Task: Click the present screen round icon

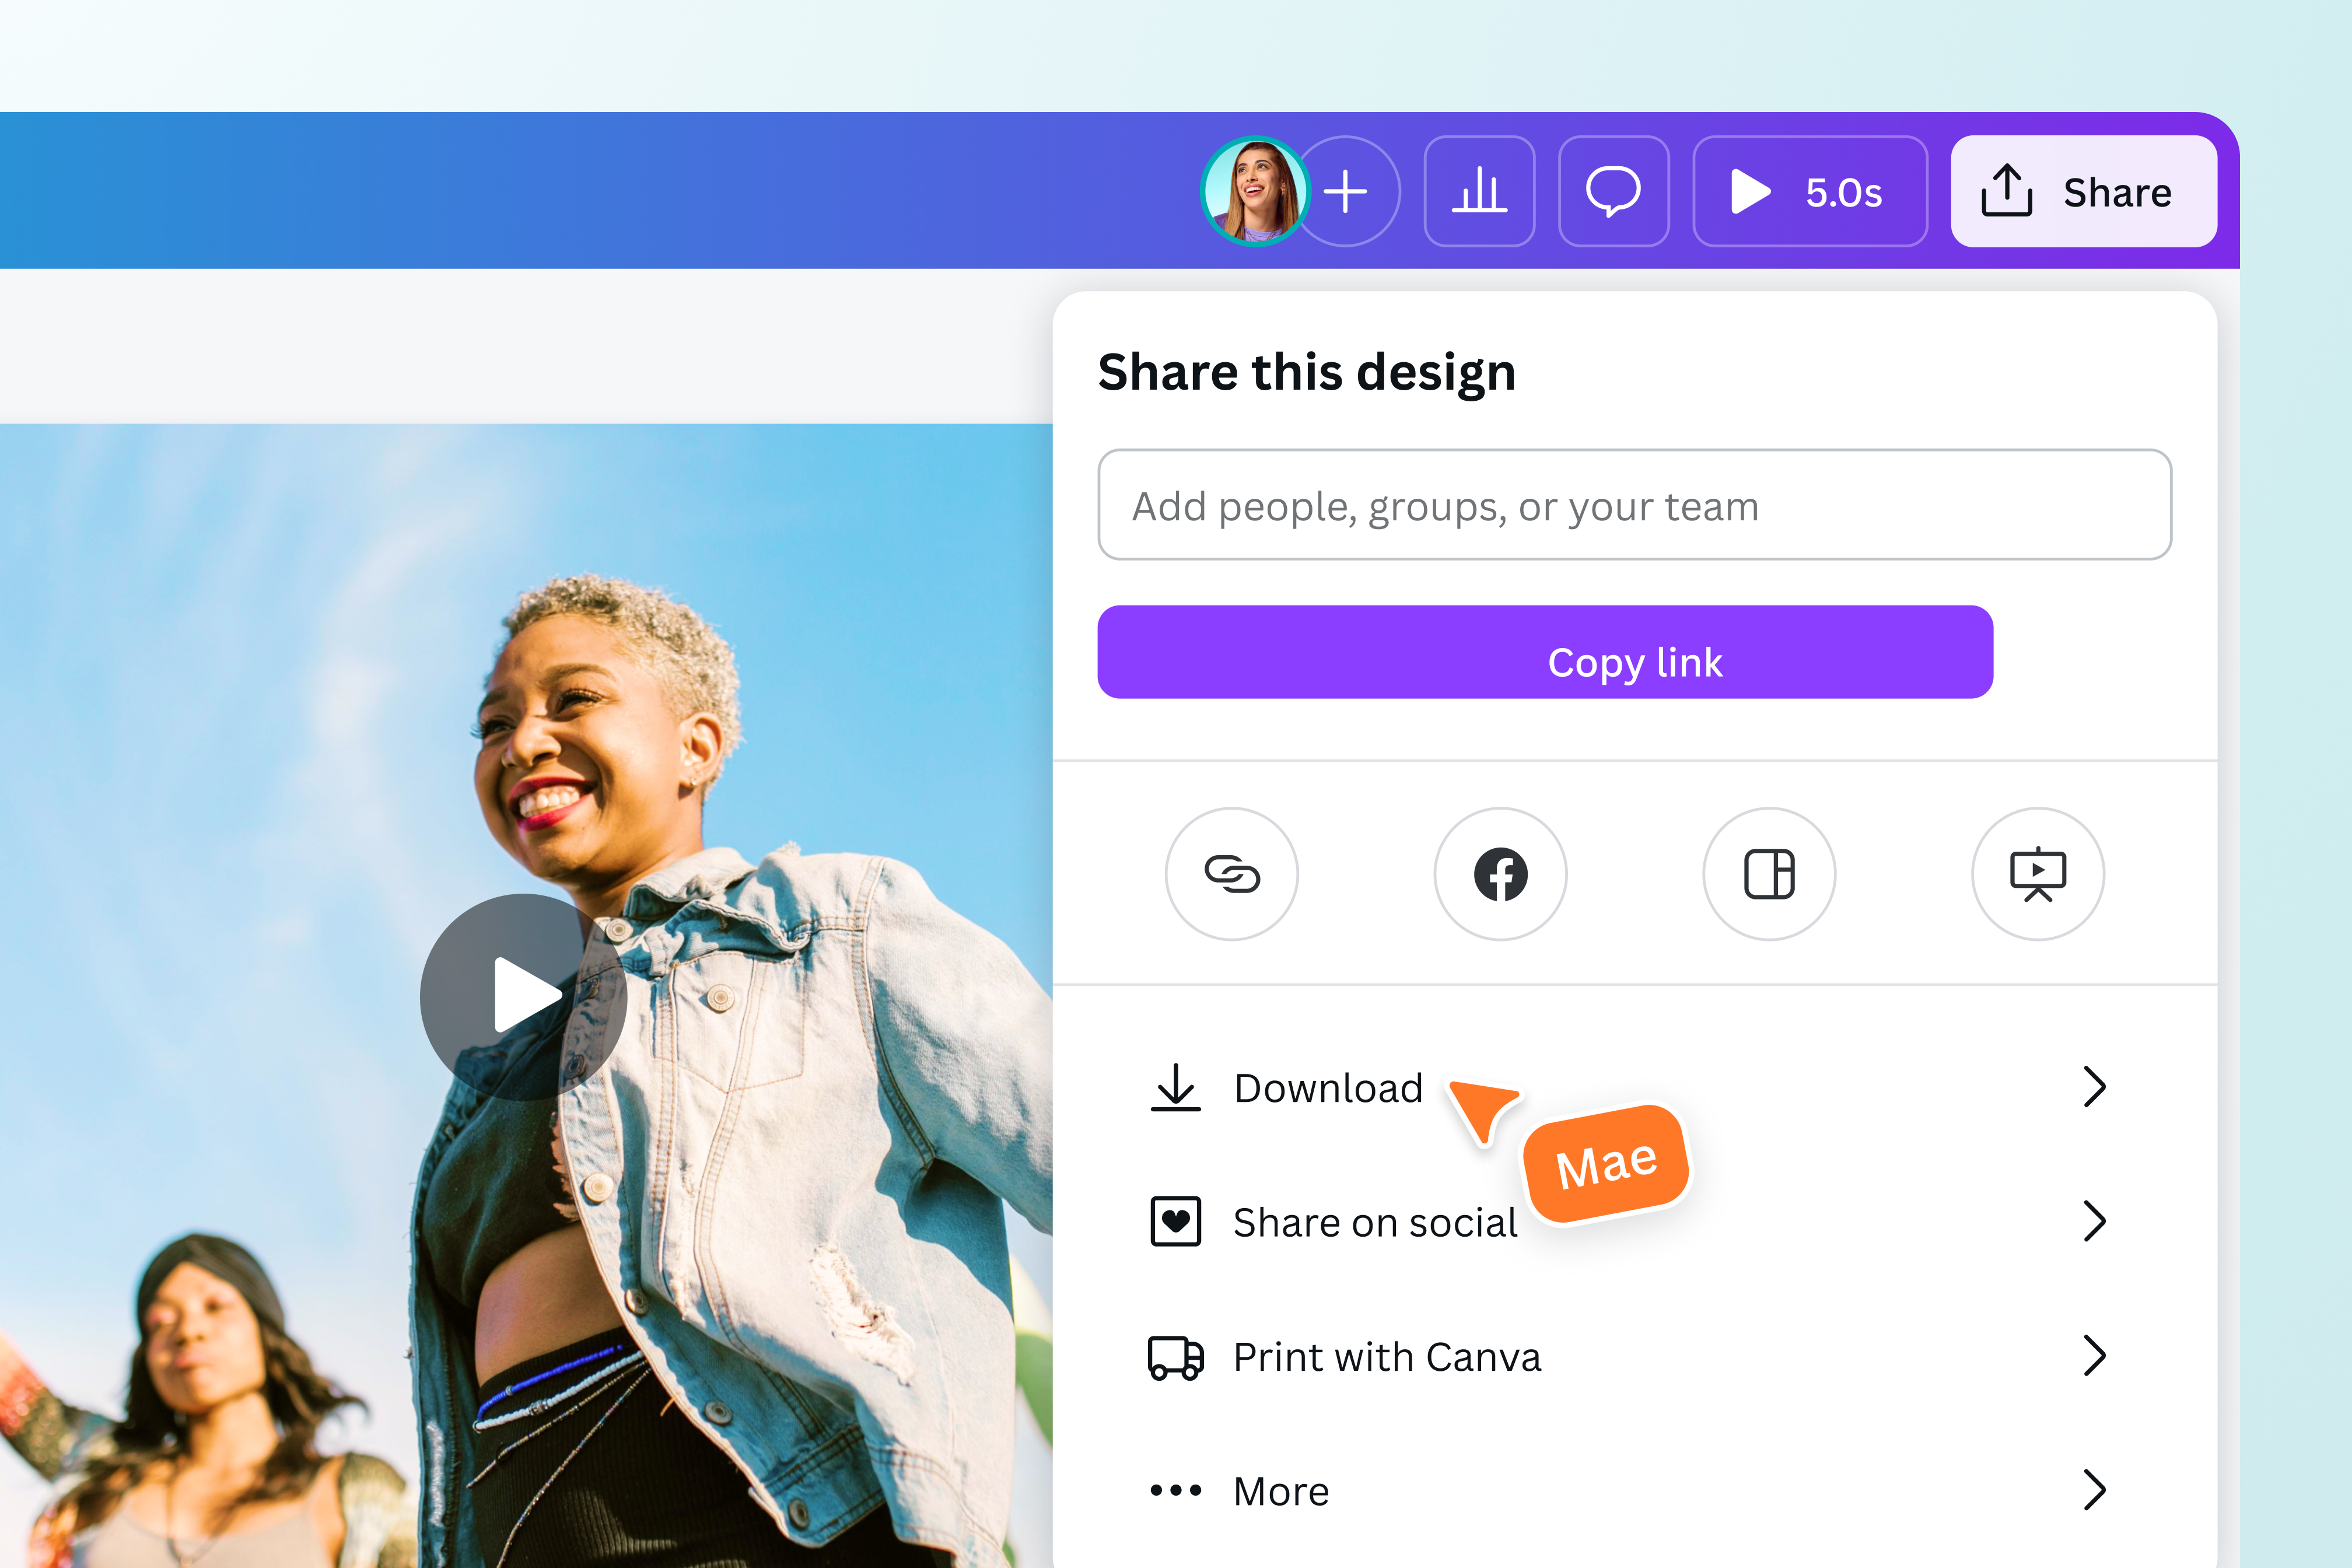Action: point(2037,874)
